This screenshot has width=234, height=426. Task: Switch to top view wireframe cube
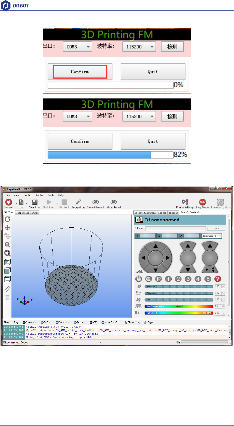tap(8, 279)
